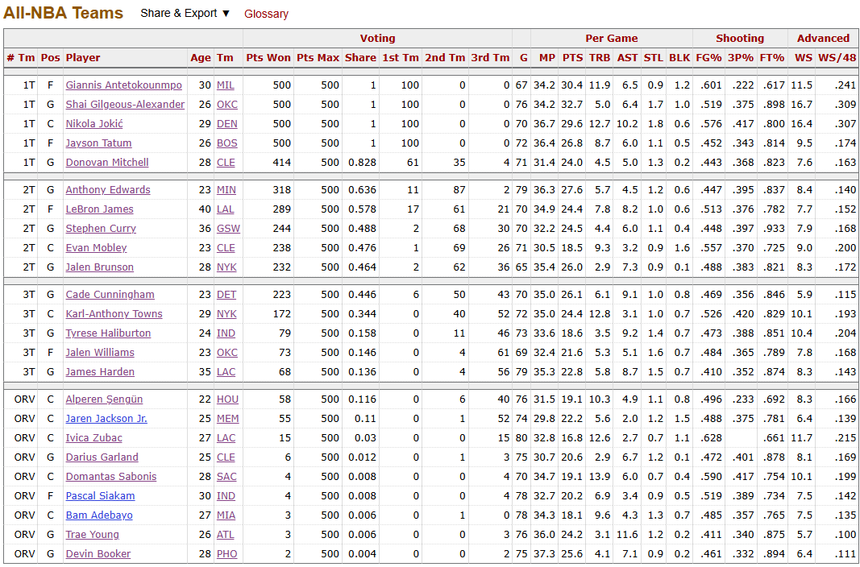Sort table by 3rd Tm votes

490,57
